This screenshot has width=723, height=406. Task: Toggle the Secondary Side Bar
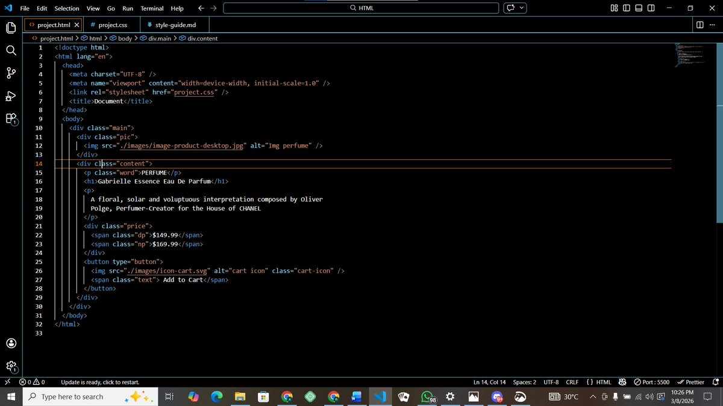point(651,8)
